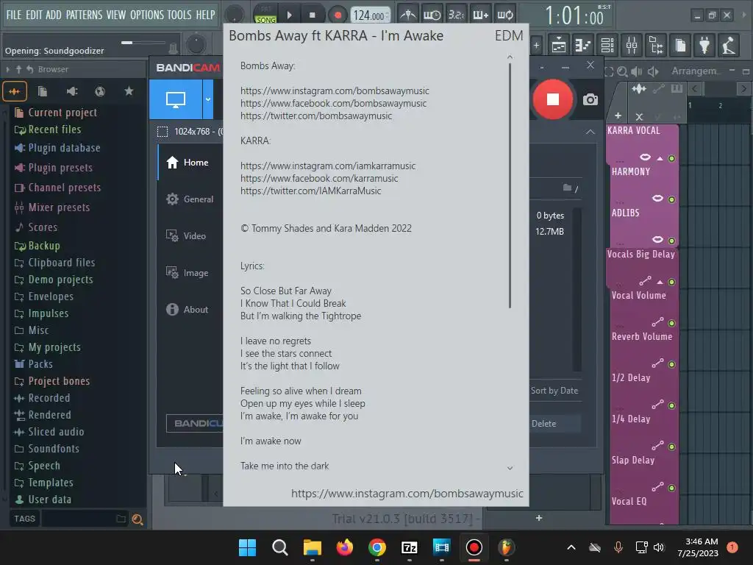The width and height of the screenshot is (753, 565).
Task: Click the FL Studio record button
Action: [338, 15]
